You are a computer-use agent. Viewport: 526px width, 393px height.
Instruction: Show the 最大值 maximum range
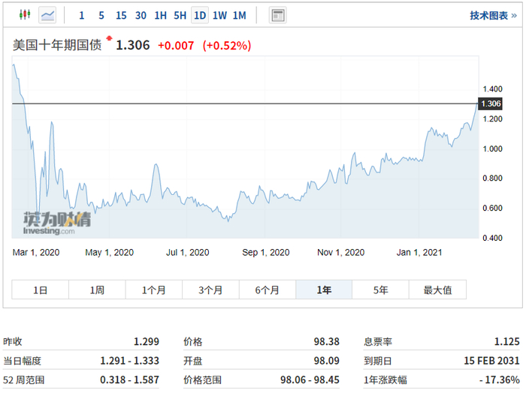coord(437,289)
